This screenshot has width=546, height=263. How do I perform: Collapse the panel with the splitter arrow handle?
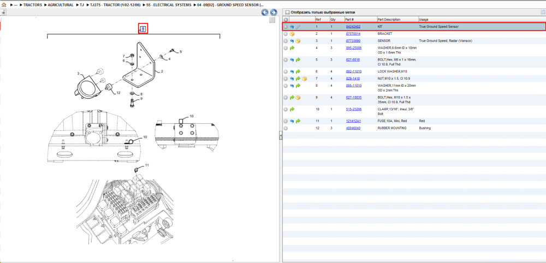coord(280,136)
